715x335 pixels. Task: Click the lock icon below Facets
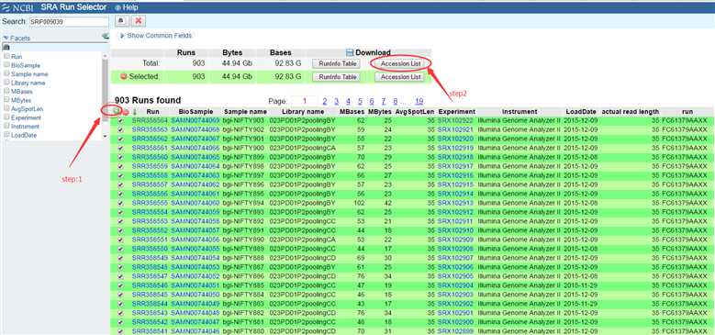pos(6,47)
